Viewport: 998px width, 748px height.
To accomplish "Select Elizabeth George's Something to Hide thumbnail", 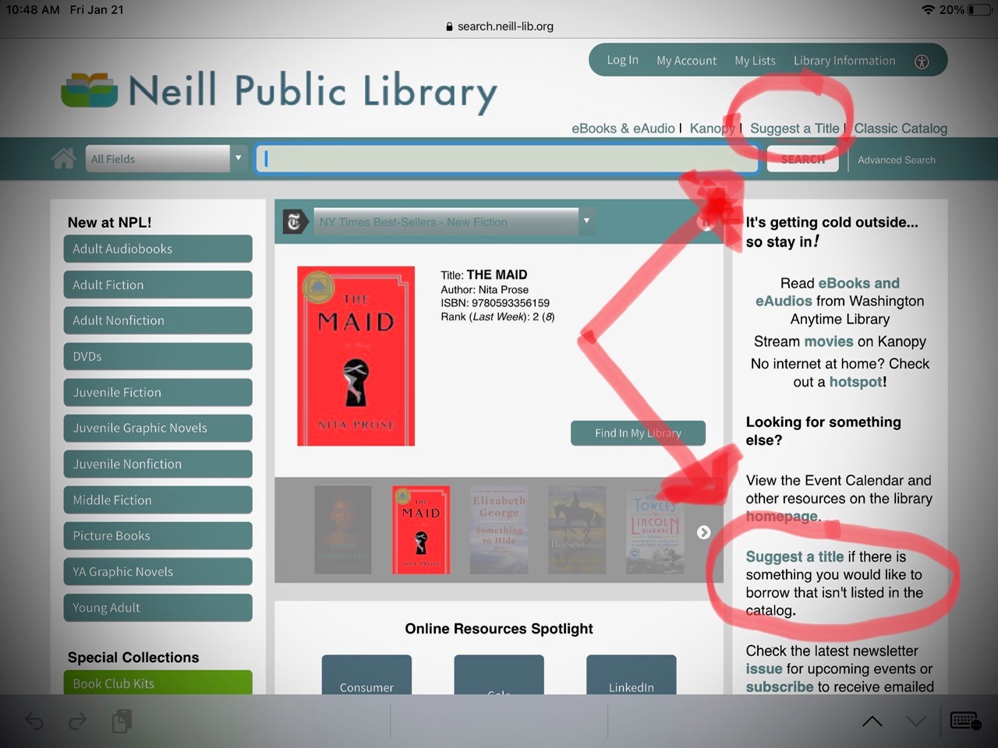I will click(499, 530).
